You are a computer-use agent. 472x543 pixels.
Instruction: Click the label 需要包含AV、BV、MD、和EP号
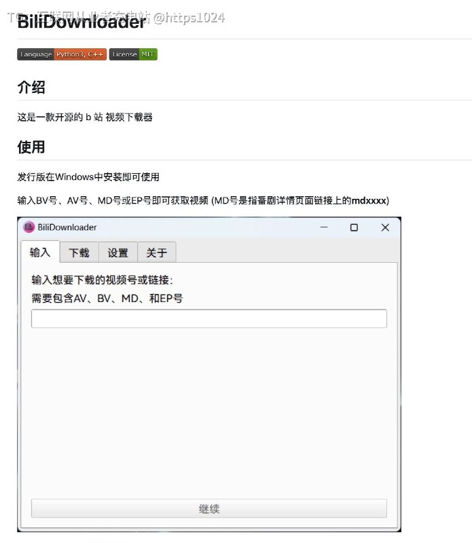[107, 298]
